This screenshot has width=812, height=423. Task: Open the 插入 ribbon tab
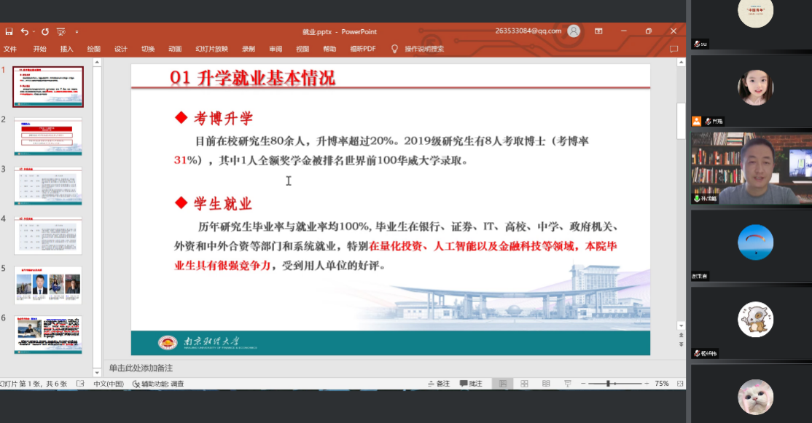point(66,49)
